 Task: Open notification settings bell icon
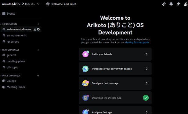click(x=171, y=4)
